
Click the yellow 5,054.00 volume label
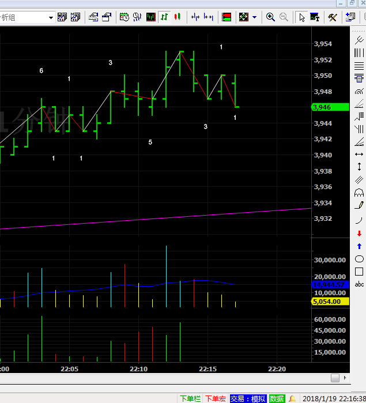pyautogui.click(x=330, y=302)
